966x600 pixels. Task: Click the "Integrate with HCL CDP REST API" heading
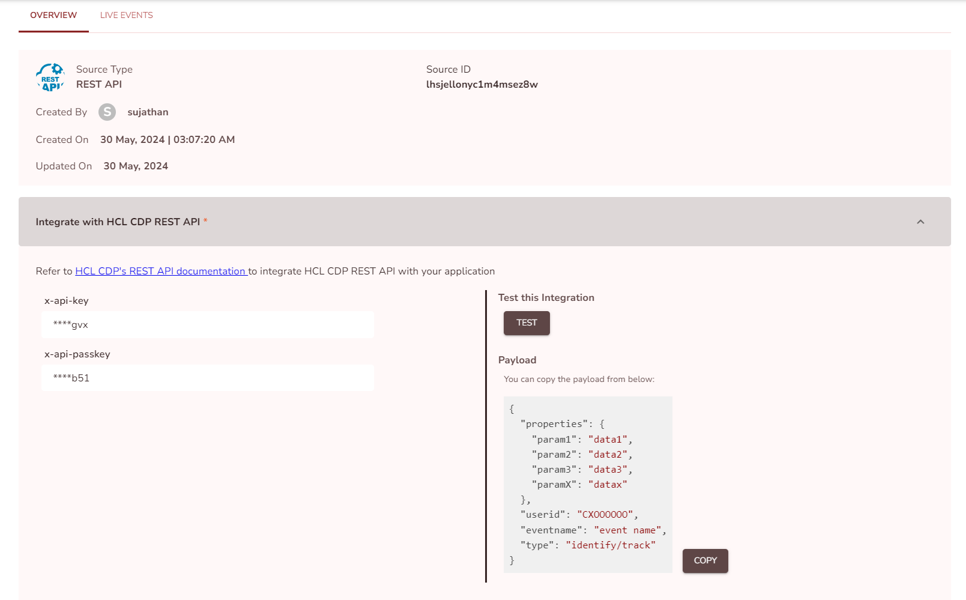118,222
